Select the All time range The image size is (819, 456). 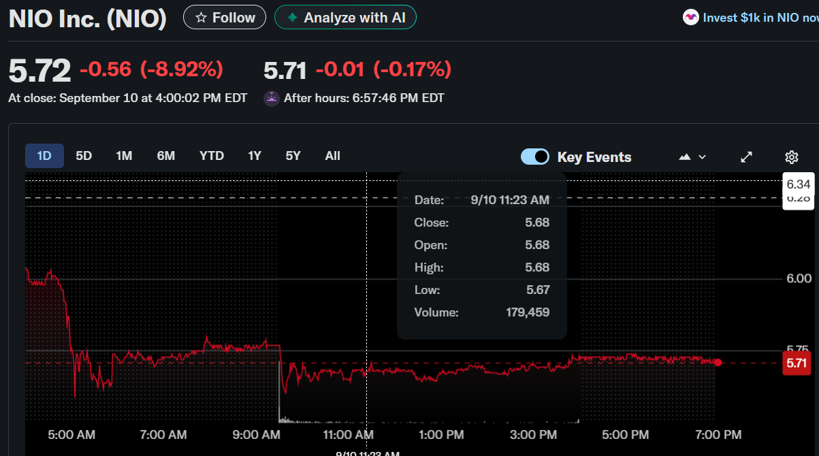pyautogui.click(x=333, y=156)
